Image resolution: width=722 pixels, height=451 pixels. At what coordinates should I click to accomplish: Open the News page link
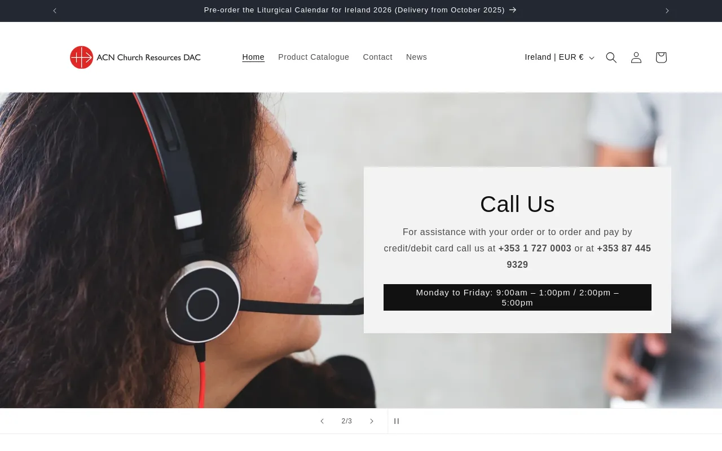point(416,57)
